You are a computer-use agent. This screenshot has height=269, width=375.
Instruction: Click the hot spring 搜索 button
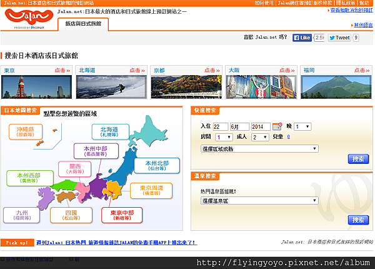pyautogui.click(x=358, y=220)
